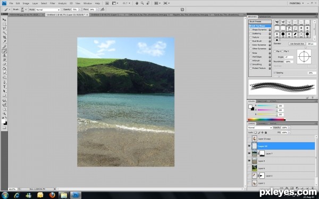Image resolution: width=319 pixels, height=199 pixels.
Task: Switch to the Swatches tab
Action: [262, 101]
